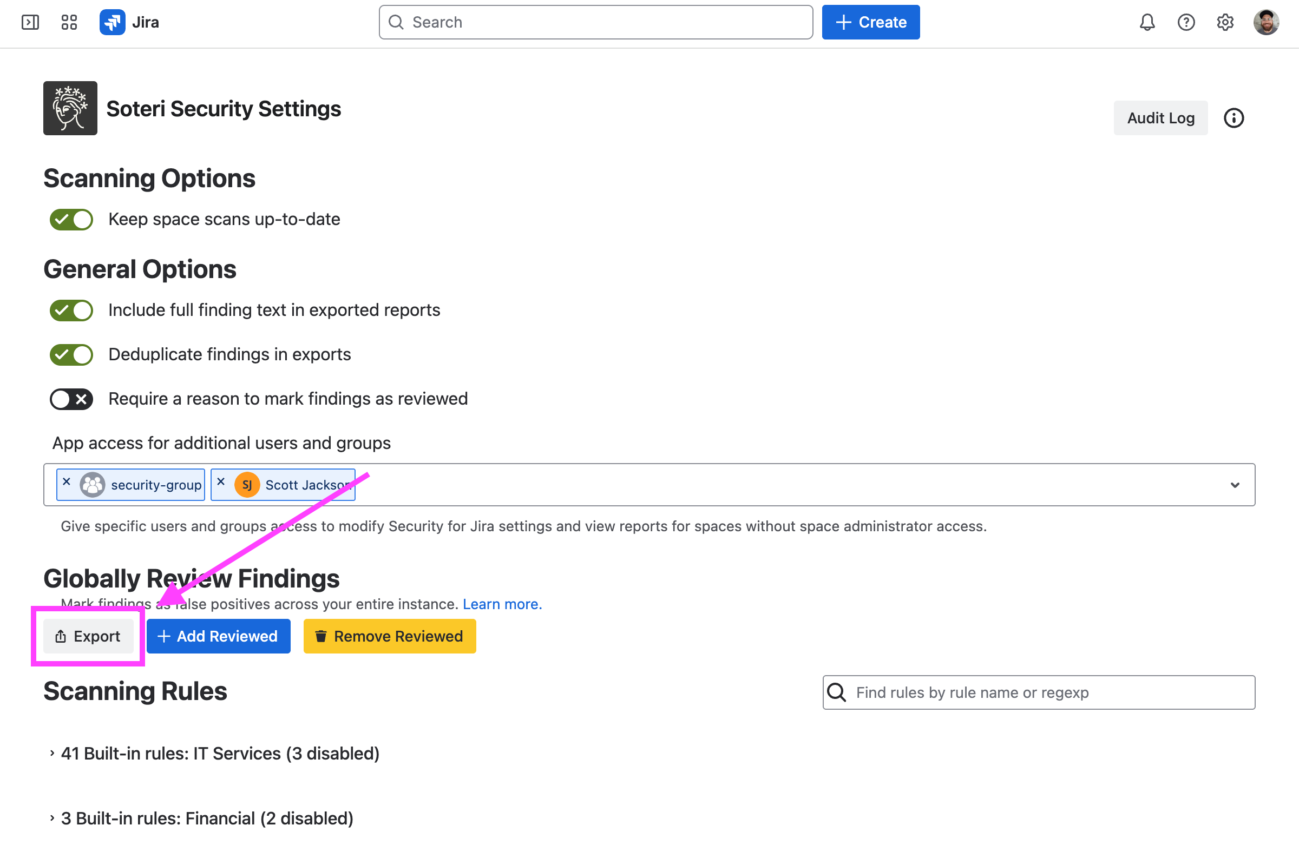Viewport: 1299px width, 845px height.
Task: Remove the security-group tag
Action: coord(67,481)
